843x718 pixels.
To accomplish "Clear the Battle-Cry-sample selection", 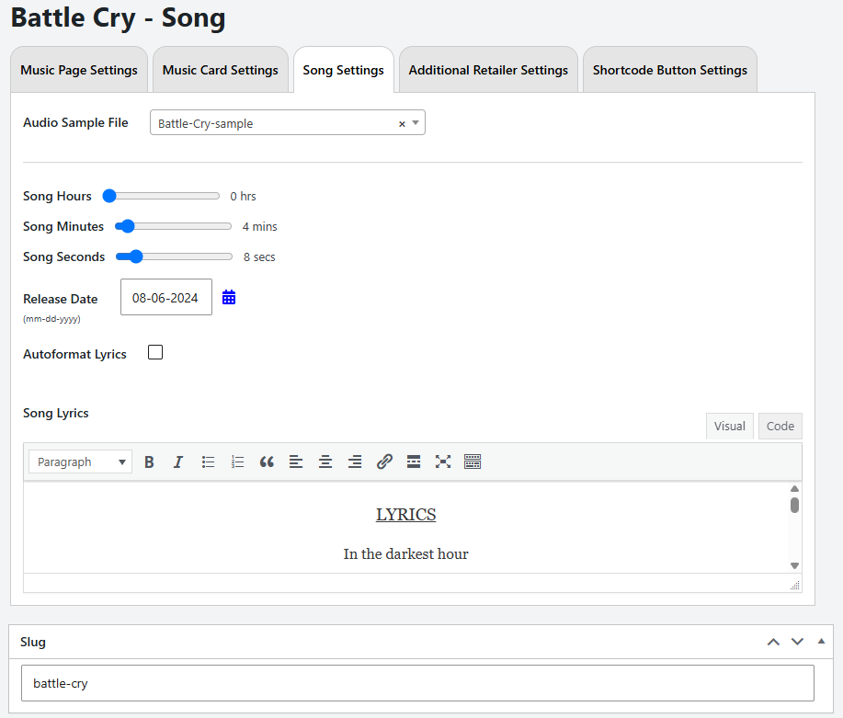I will coord(402,124).
